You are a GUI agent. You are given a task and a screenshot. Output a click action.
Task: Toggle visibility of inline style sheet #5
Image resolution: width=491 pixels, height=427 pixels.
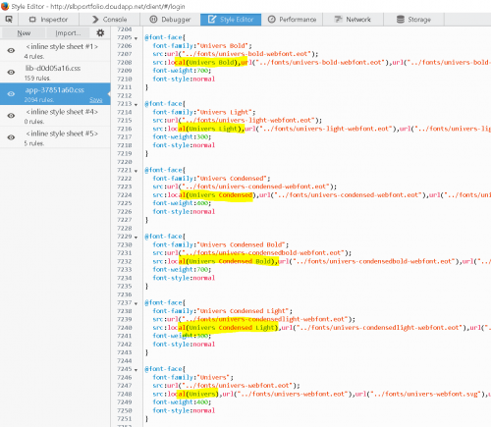pyautogui.click(x=11, y=137)
